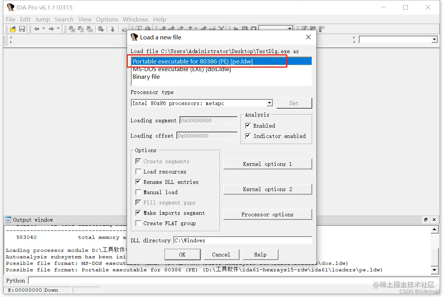
Task: Click the Jump forward arrow icon
Action: pyautogui.click(x=51, y=29)
